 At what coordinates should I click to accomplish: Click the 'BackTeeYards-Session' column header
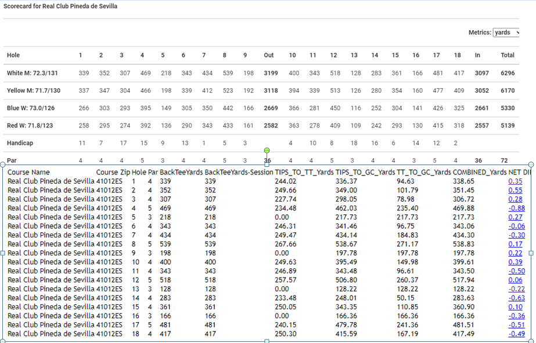[x=239, y=172]
